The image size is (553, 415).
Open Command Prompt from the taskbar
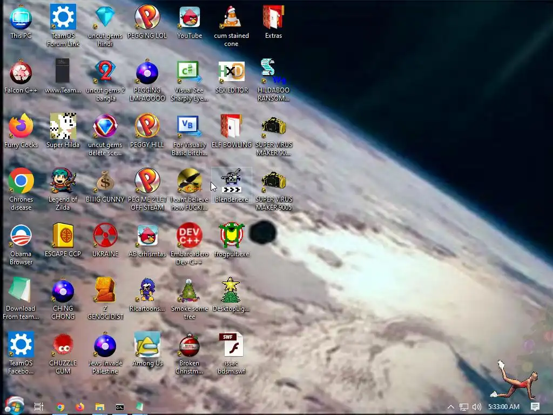click(120, 407)
